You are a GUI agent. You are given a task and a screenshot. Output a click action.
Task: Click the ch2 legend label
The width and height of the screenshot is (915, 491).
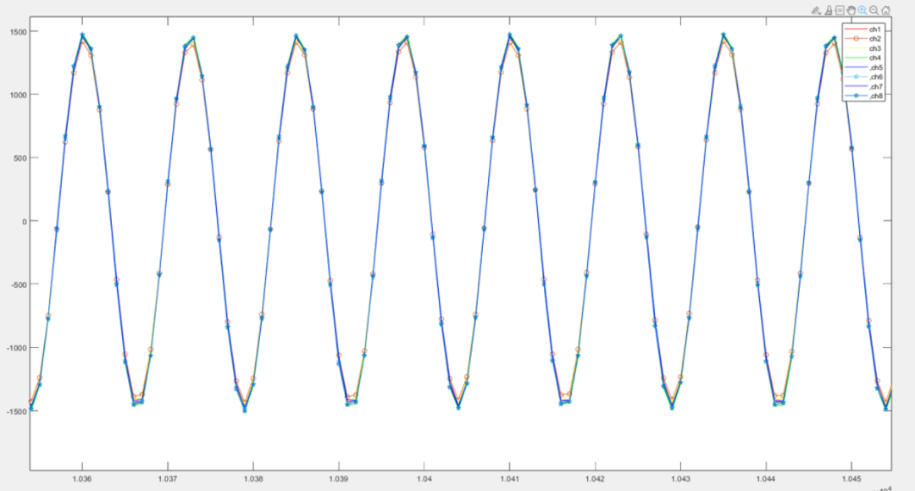click(875, 39)
